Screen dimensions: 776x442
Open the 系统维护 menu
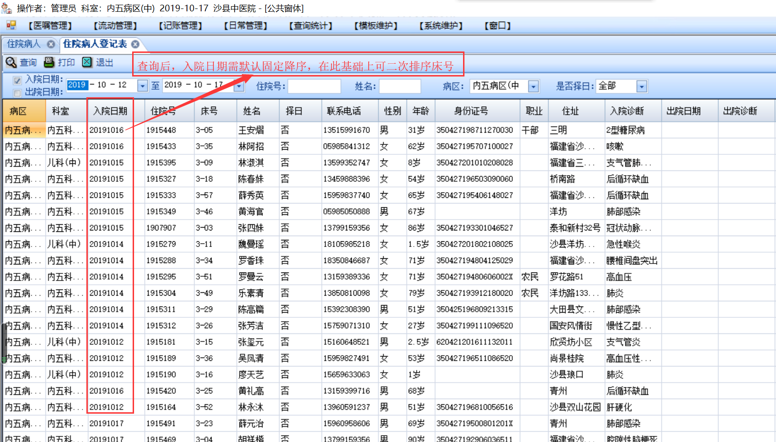pos(441,25)
